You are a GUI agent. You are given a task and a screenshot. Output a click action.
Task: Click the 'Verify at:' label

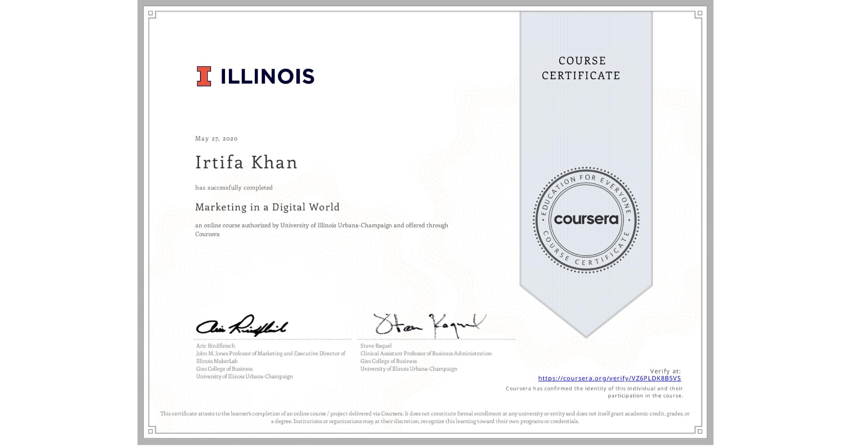pyautogui.click(x=665, y=371)
